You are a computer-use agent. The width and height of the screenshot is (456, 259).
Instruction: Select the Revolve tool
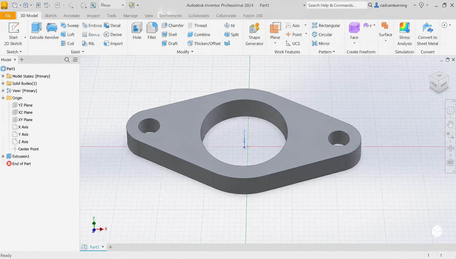tap(52, 31)
